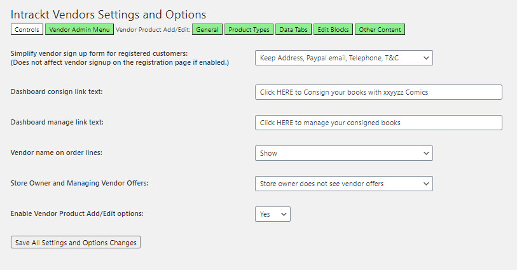Click the 'Store Owner and Managing Vendor Offers:' label
The height and width of the screenshot is (270, 517).
79,184
